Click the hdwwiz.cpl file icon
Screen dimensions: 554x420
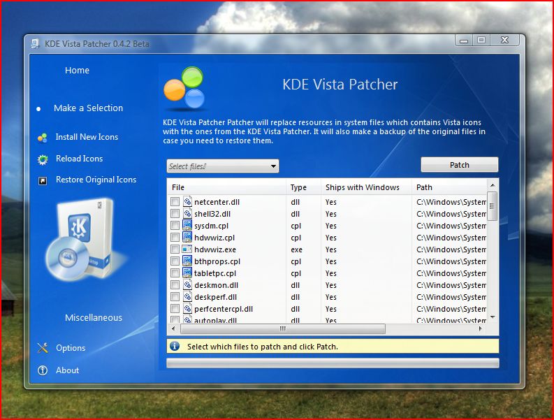pyautogui.click(x=187, y=237)
